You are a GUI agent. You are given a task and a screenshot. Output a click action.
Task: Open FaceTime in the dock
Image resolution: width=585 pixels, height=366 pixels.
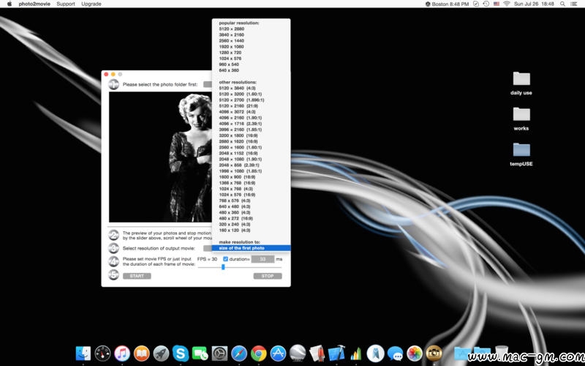(x=200, y=353)
